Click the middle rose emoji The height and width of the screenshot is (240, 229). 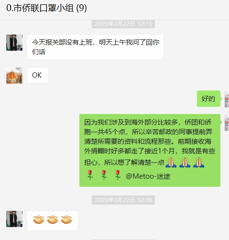click(104, 175)
